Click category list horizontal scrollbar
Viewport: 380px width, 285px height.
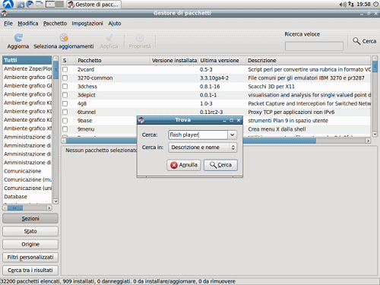tap(27, 208)
